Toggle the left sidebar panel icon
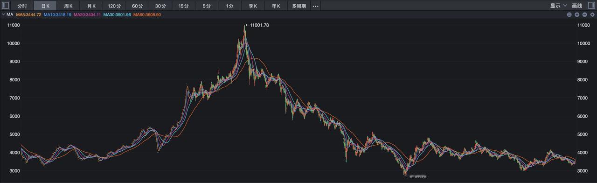Image resolution: width=597 pixels, height=183 pixels. point(5,6)
